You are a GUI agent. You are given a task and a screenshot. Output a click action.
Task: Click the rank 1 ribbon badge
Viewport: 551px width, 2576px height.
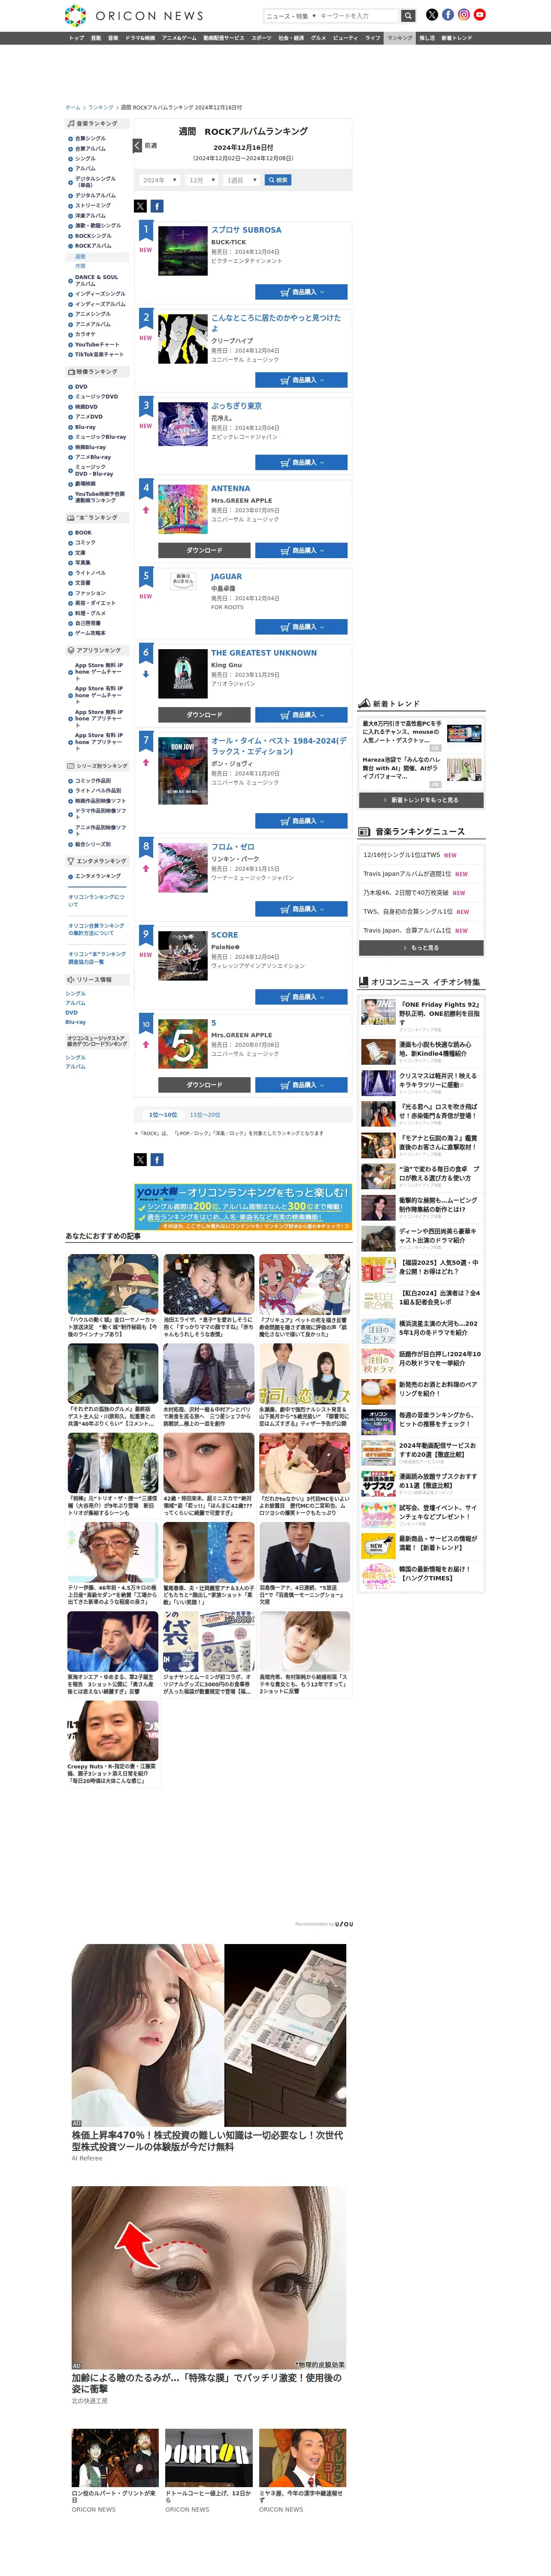click(146, 230)
